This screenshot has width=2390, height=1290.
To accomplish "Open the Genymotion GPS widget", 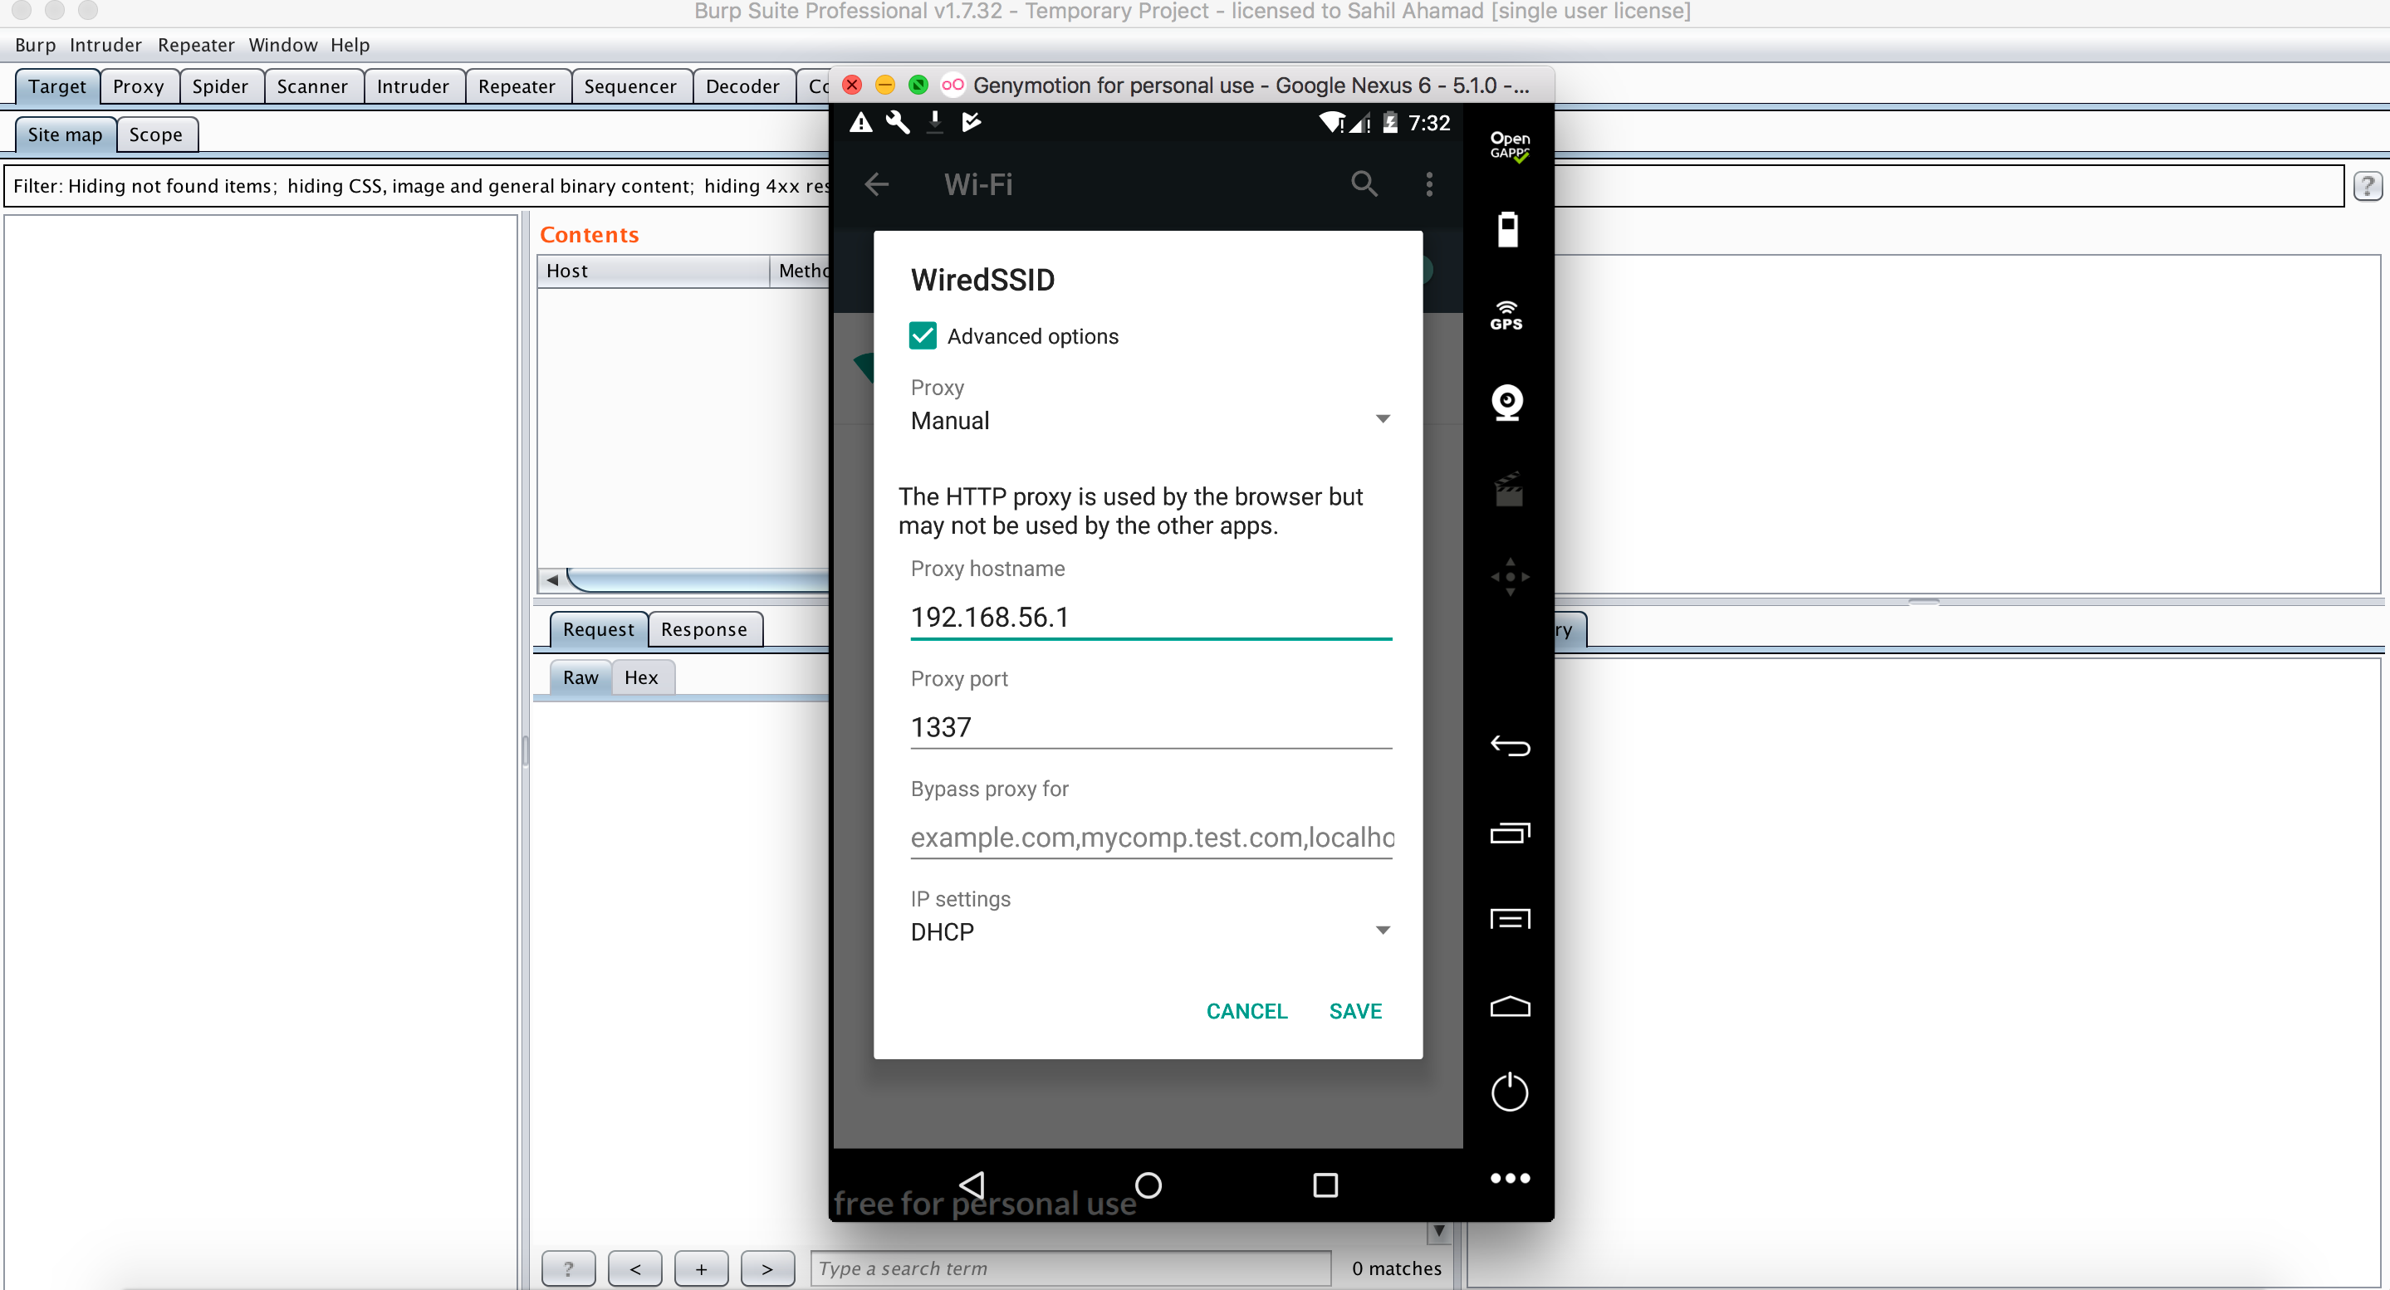I will point(1506,315).
